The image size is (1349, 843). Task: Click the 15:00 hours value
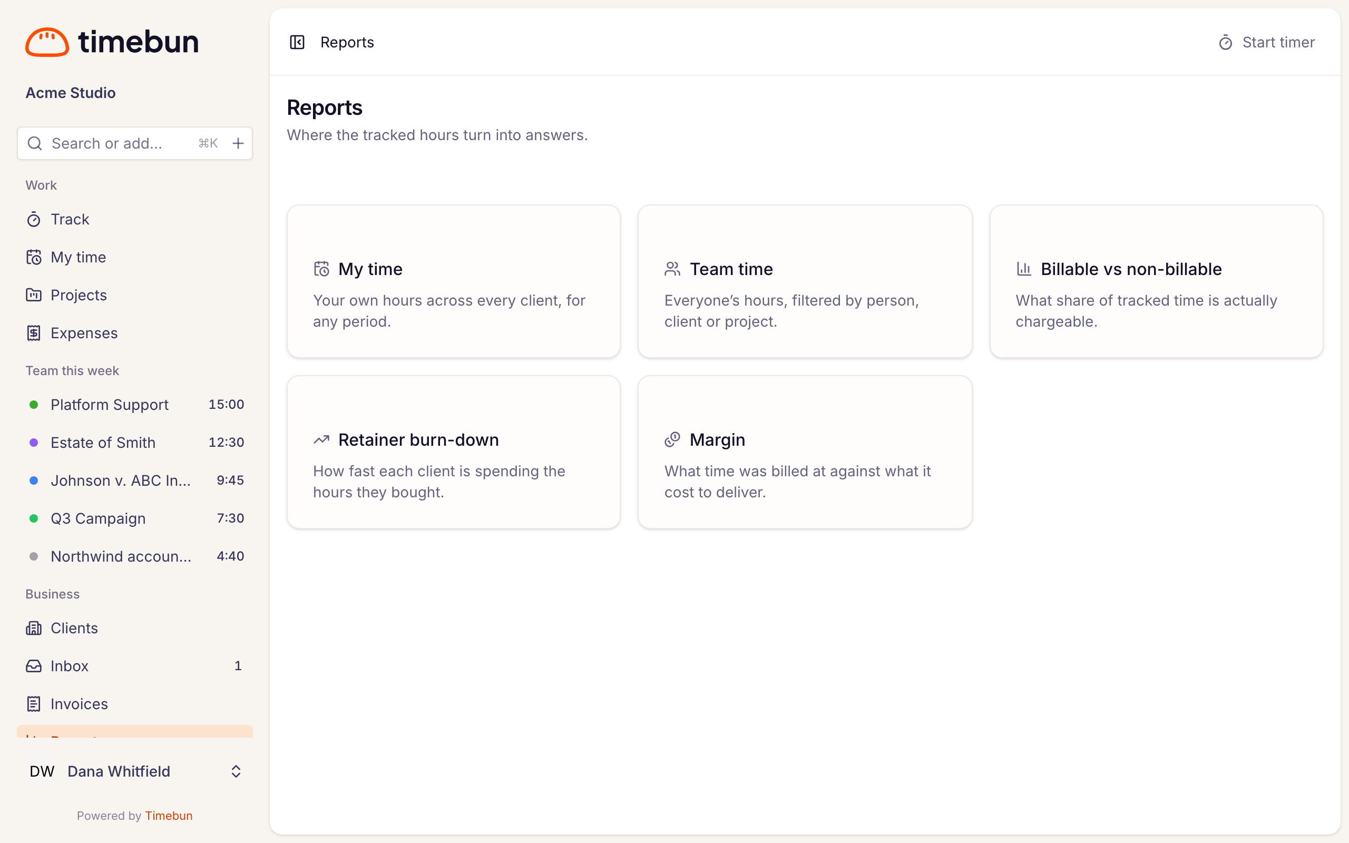226,404
